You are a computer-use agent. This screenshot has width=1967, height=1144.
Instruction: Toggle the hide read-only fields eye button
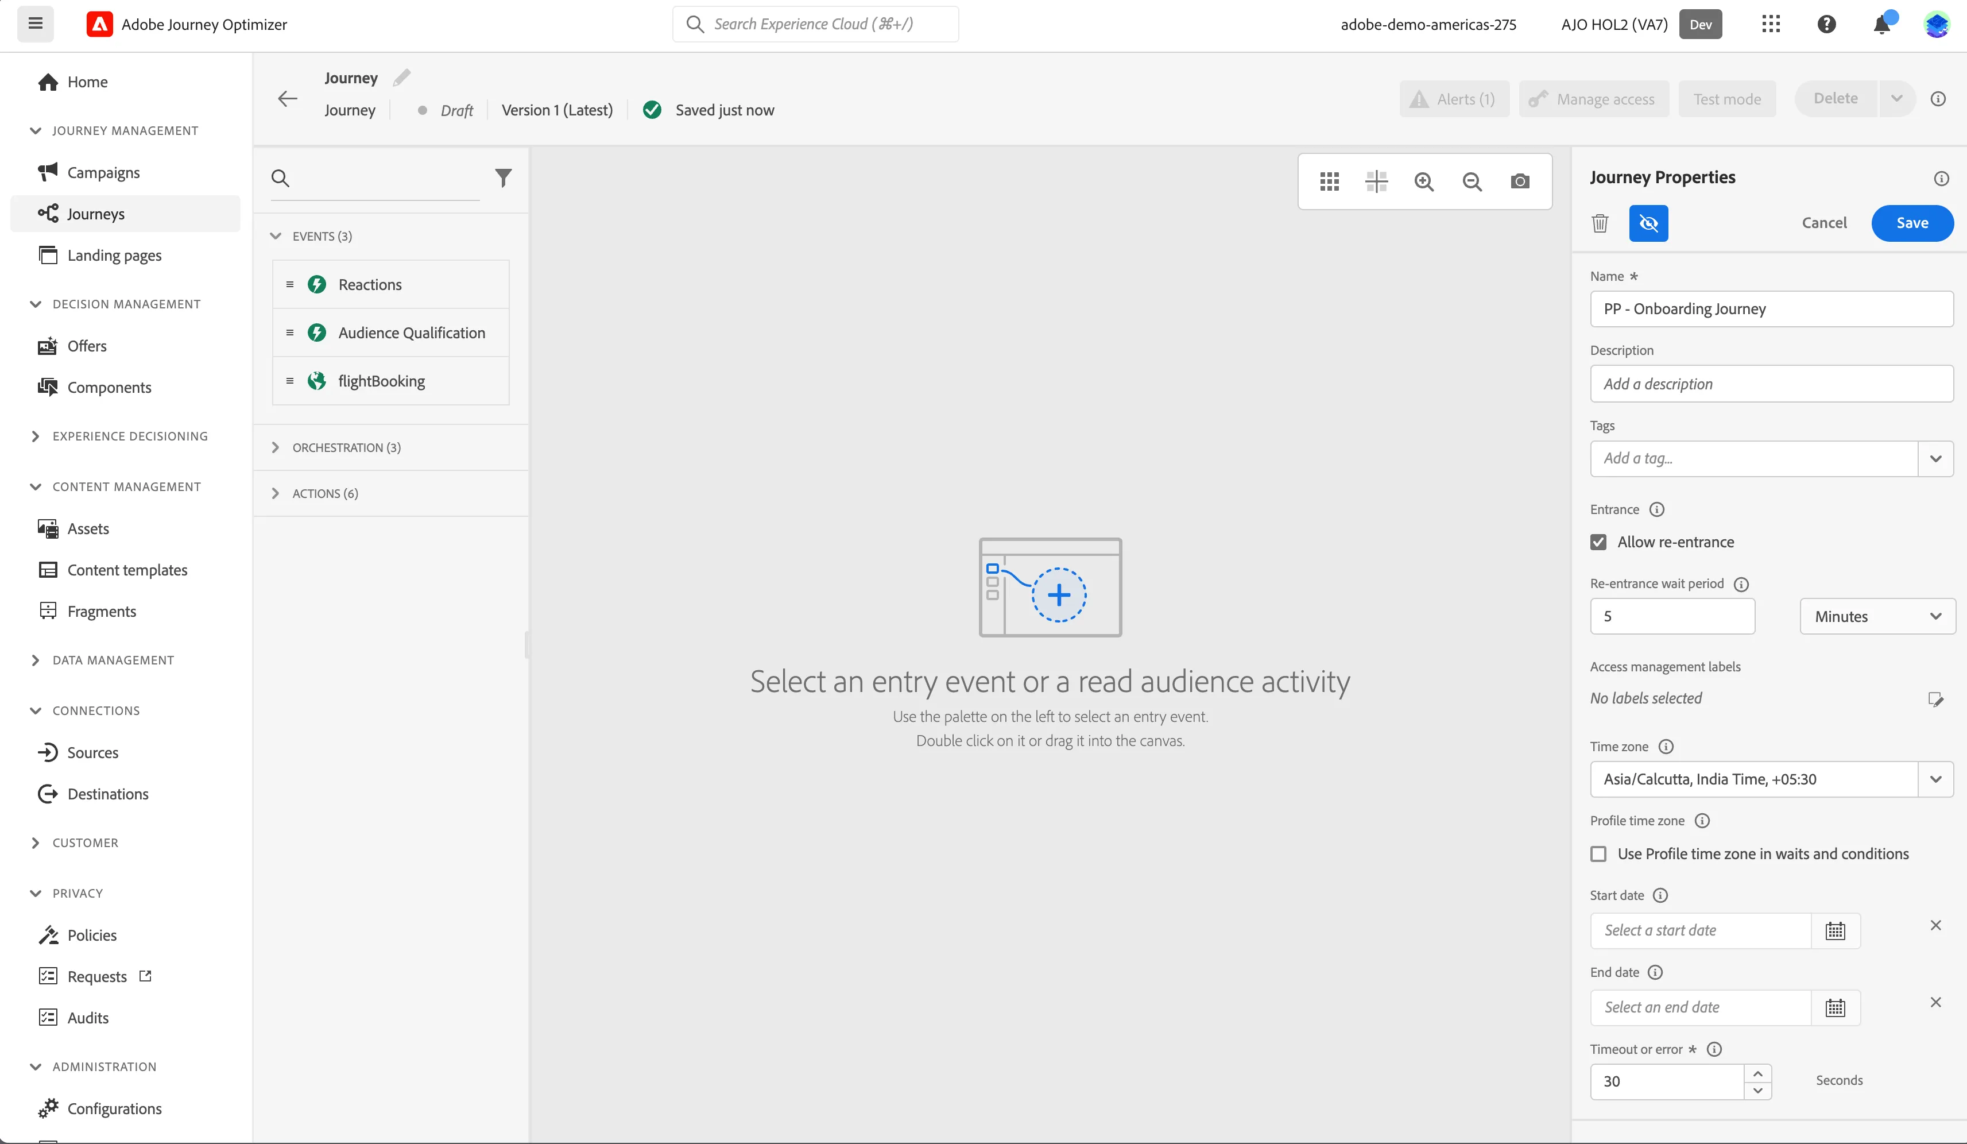pos(1648,223)
